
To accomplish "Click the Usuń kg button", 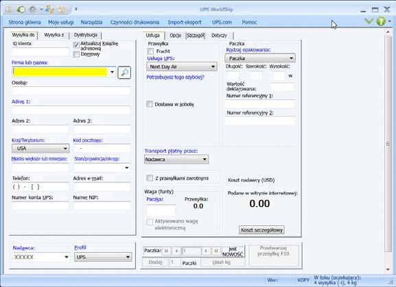I will (223, 262).
